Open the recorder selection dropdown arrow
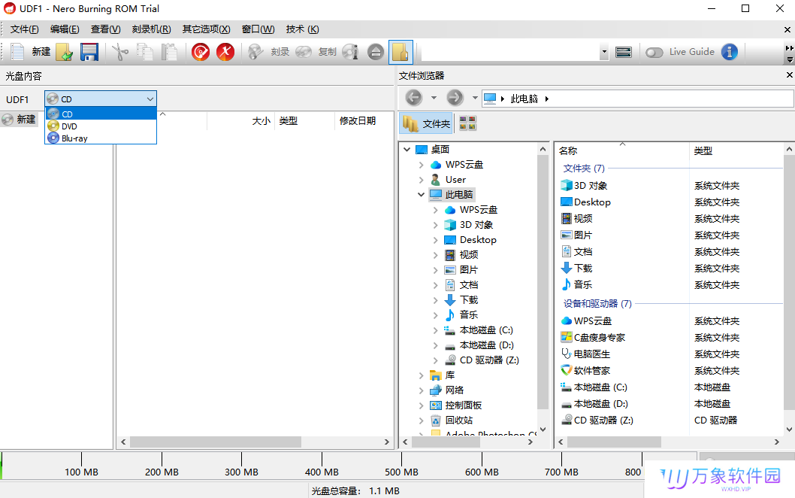This screenshot has height=498, width=795. pyautogui.click(x=604, y=52)
